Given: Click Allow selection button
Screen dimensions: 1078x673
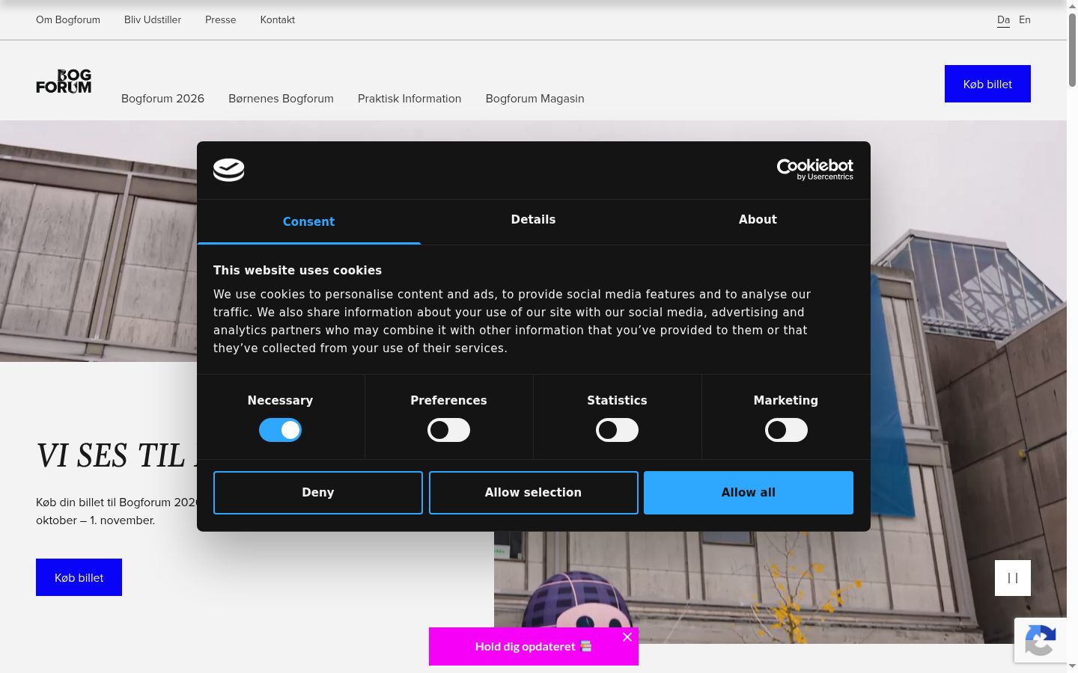Looking at the screenshot, I should 533,493.
